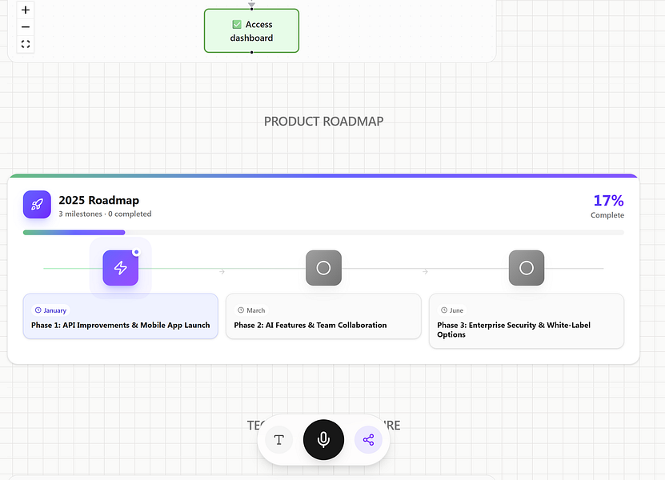Open the Phase 1 API Improvements milestone card

pos(120,317)
